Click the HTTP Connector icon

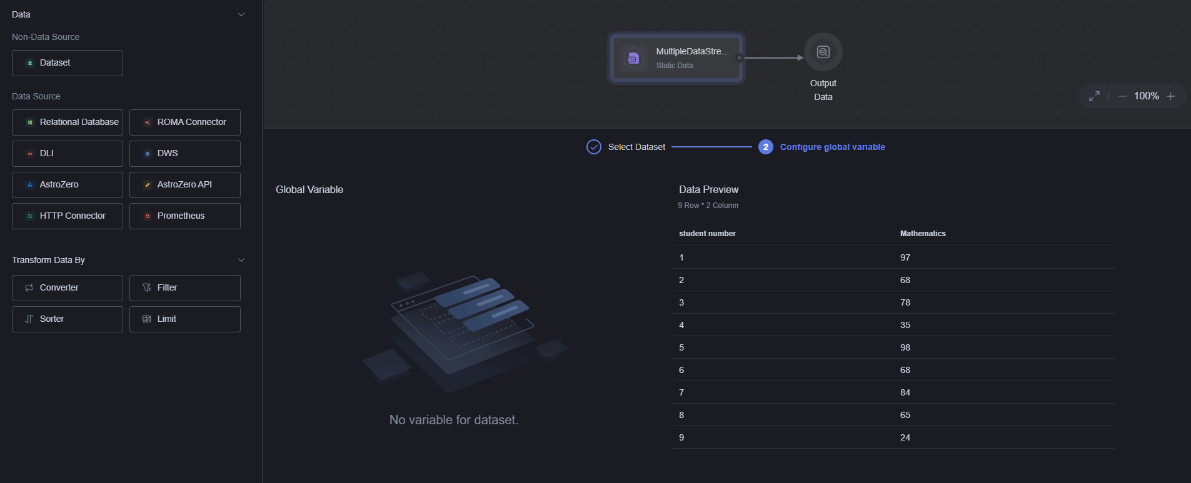(30, 216)
